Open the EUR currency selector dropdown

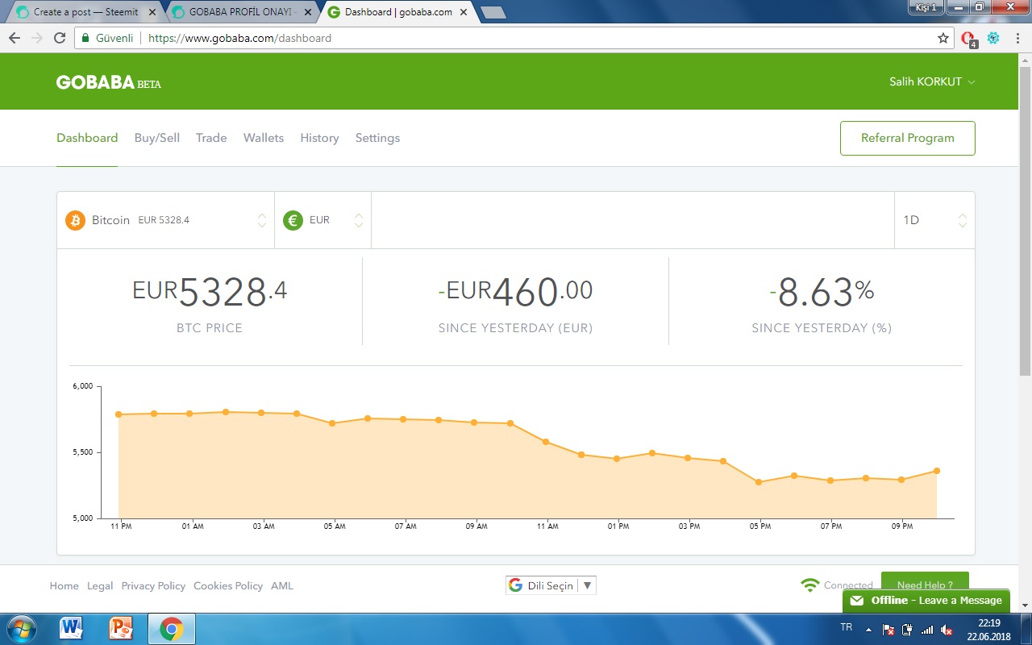coord(322,220)
